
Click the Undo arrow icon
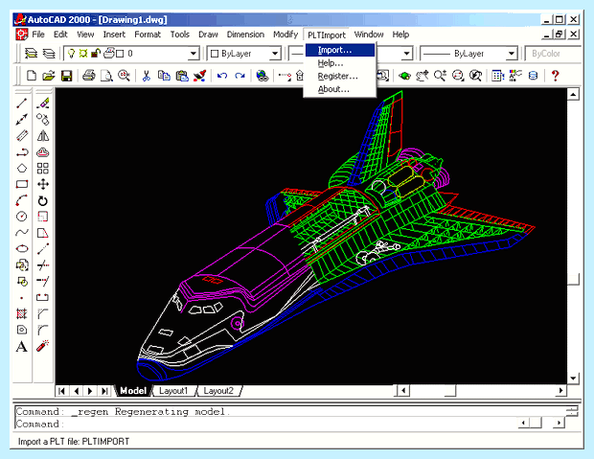coord(222,76)
